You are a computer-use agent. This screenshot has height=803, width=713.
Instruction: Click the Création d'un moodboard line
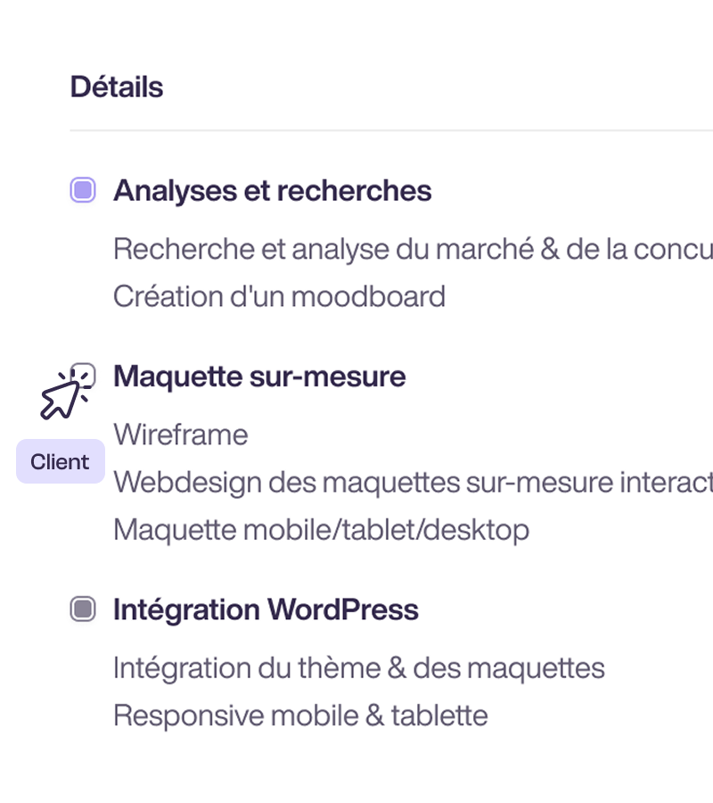(279, 296)
